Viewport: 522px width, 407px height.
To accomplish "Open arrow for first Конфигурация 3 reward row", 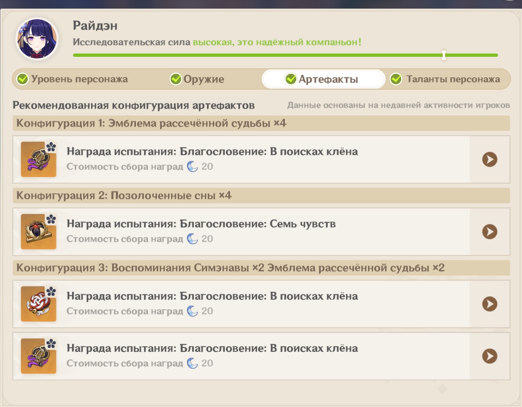I will coord(490,304).
